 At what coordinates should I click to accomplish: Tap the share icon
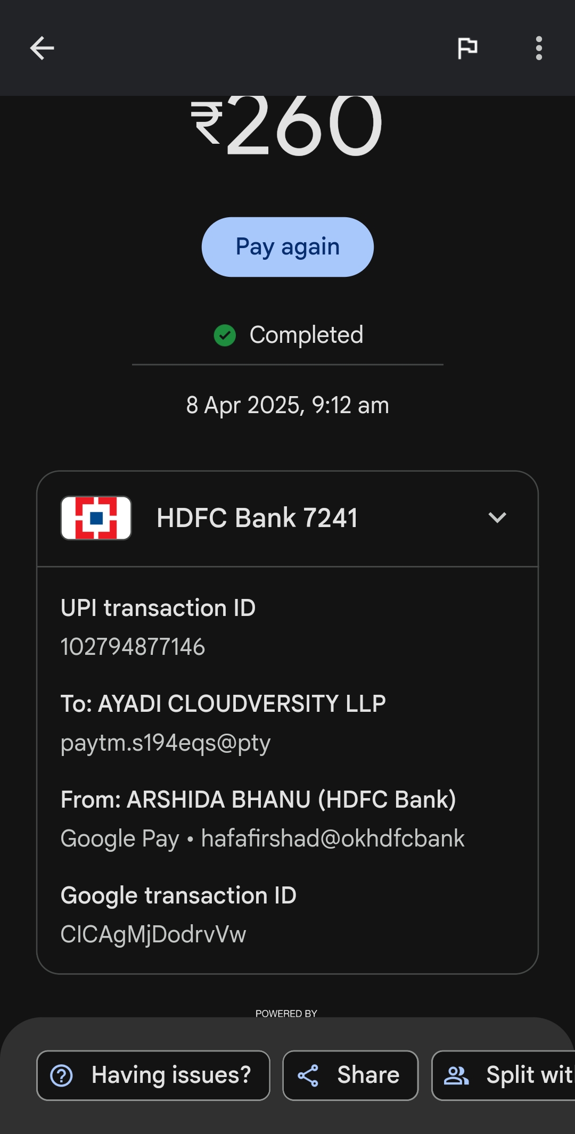[308, 1075]
